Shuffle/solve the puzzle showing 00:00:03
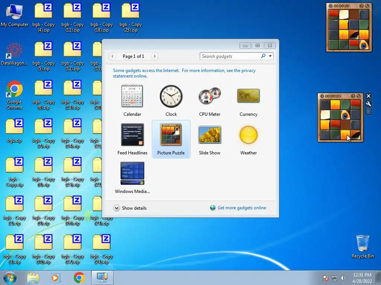 point(359,96)
